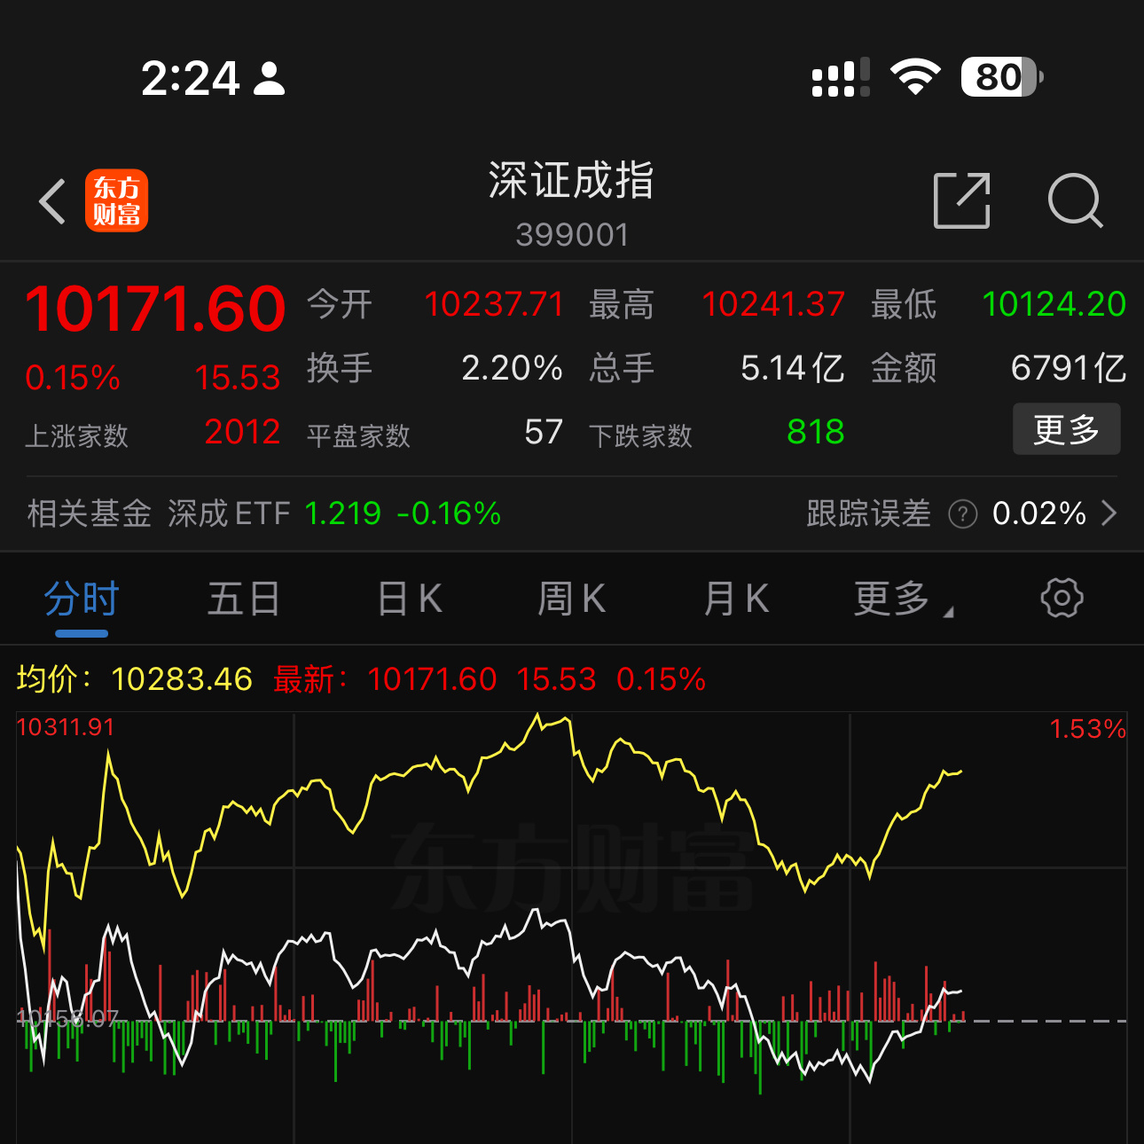
Task: Tap the chart high label 10311.91
Action: [x=66, y=727]
